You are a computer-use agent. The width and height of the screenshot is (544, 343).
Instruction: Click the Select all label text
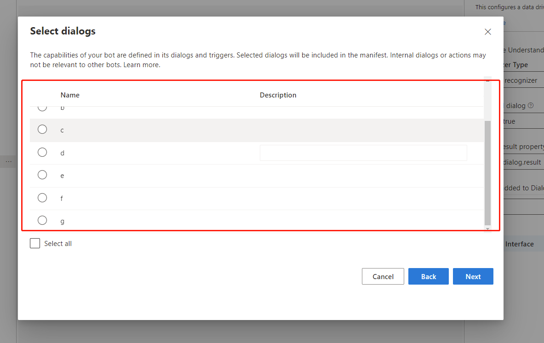[58, 244]
